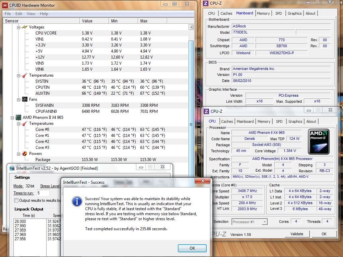Open Caches tab in CPU-Z window showing ASRock mainboard
Screen dimensions: 343x257
tap(226, 13)
